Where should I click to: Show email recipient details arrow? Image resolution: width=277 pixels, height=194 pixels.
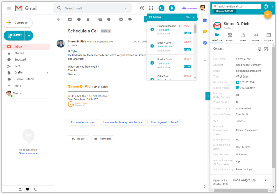[x=77, y=46]
